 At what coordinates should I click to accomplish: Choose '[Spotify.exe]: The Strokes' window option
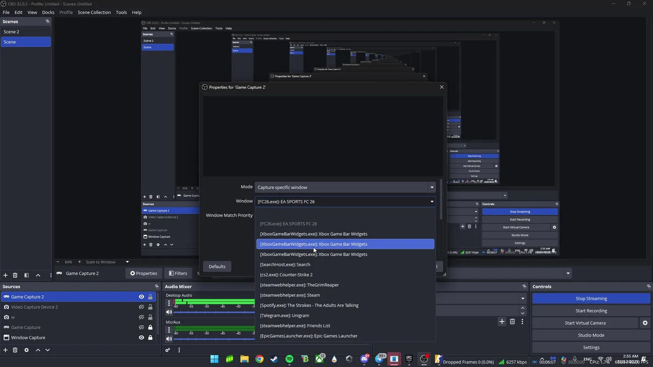pyautogui.click(x=345, y=305)
